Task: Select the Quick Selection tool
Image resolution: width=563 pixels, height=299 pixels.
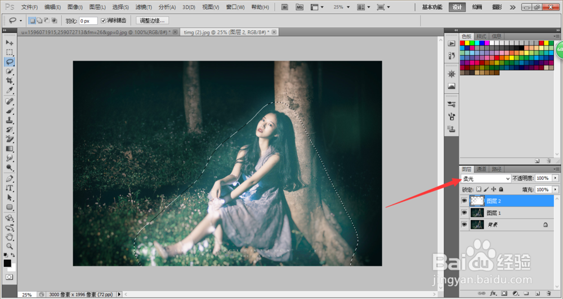Action: (10, 71)
